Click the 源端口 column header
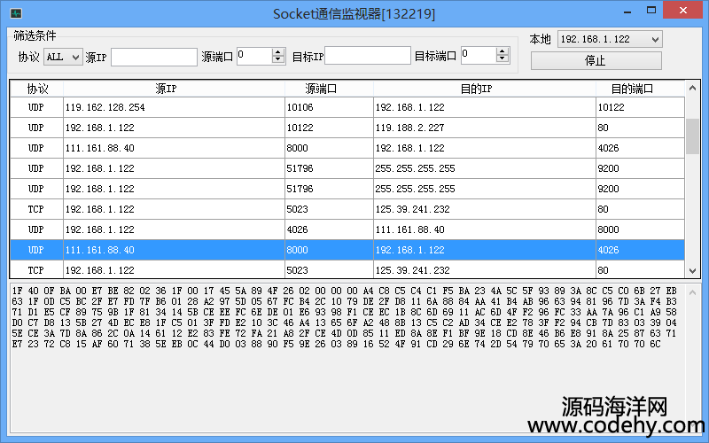 (x=329, y=89)
